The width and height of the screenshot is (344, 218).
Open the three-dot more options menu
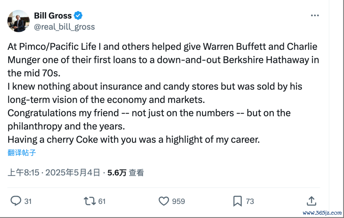[315, 15]
